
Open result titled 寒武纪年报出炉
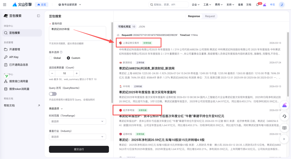point(171,116)
